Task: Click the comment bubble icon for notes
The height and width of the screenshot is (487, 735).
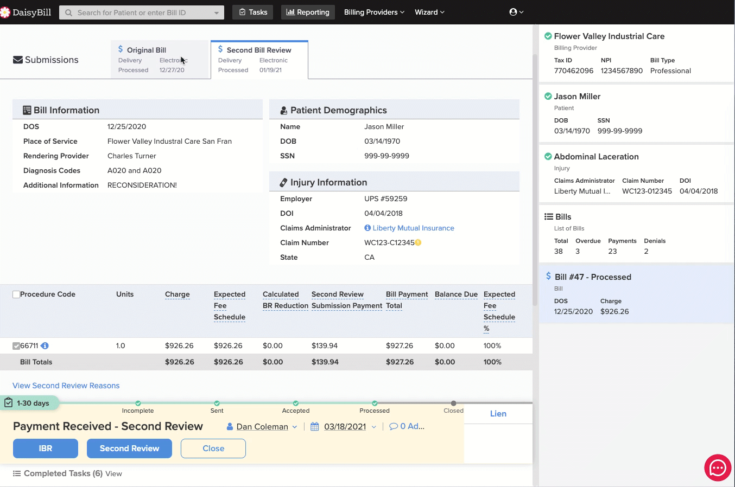Action: 394,426
